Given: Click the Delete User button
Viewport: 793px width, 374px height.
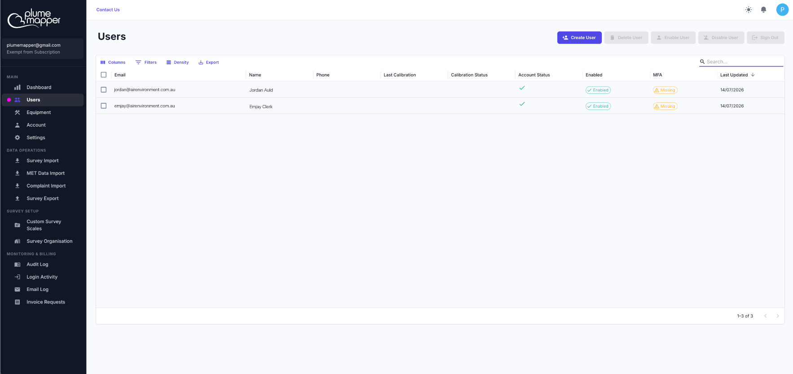Looking at the screenshot, I should pos(626,38).
